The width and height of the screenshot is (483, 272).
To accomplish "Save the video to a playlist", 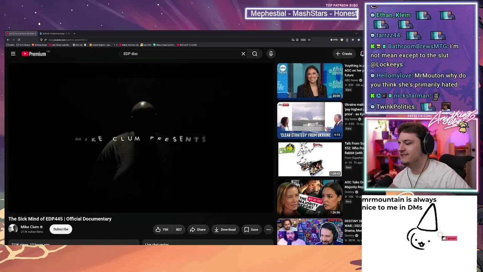I will click(251, 229).
